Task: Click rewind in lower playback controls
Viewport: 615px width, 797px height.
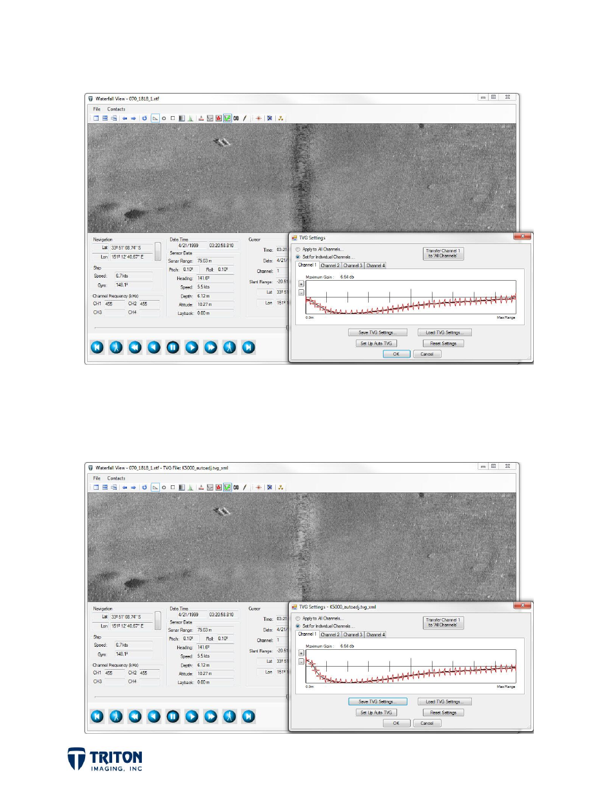Action: pyautogui.click(x=135, y=716)
